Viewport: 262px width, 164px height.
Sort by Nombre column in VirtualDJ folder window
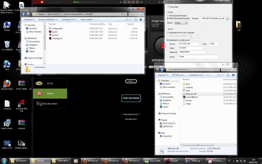click(x=52, y=24)
